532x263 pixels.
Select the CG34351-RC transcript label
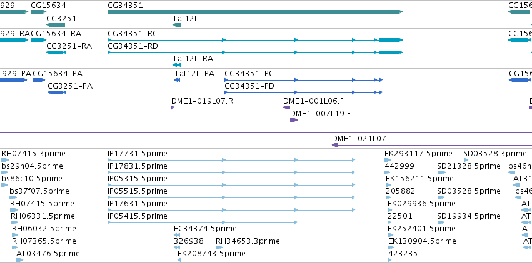(133, 34)
